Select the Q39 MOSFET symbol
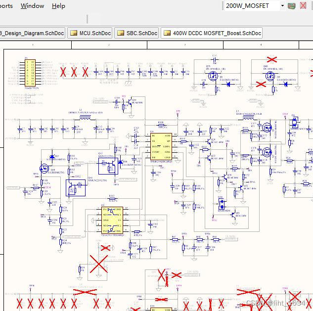This screenshot has height=311, width=313. point(213,76)
